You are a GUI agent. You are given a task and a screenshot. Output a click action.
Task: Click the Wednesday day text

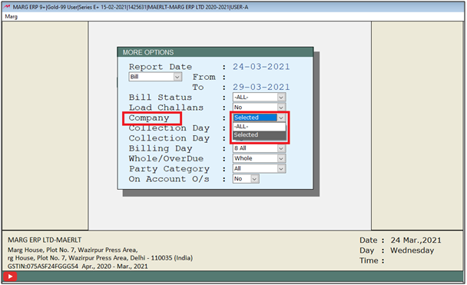(412, 250)
